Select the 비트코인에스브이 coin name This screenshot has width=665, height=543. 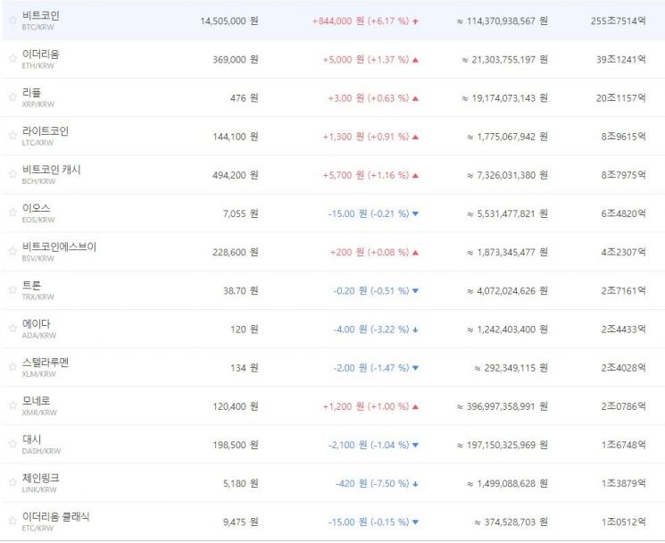pos(60,246)
